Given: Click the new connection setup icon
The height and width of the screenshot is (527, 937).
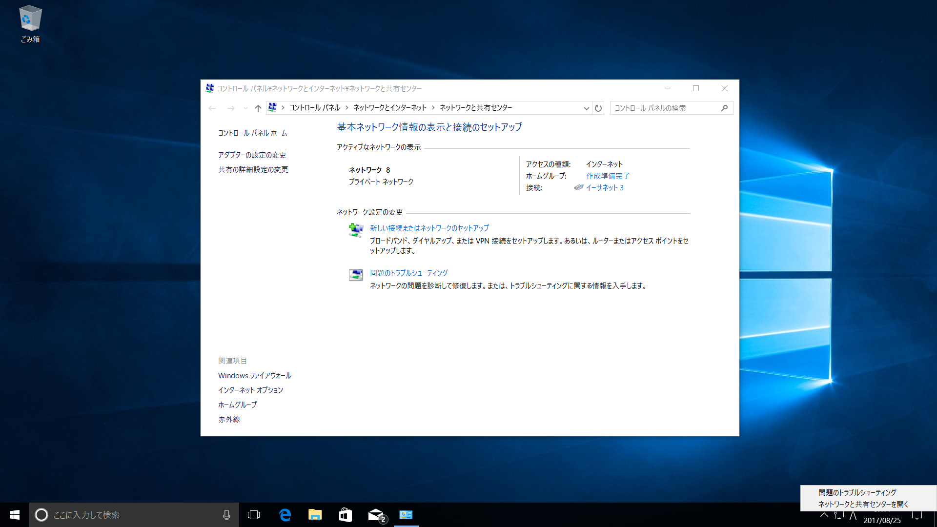Looking at the screenshot, I should coord(356,229).
